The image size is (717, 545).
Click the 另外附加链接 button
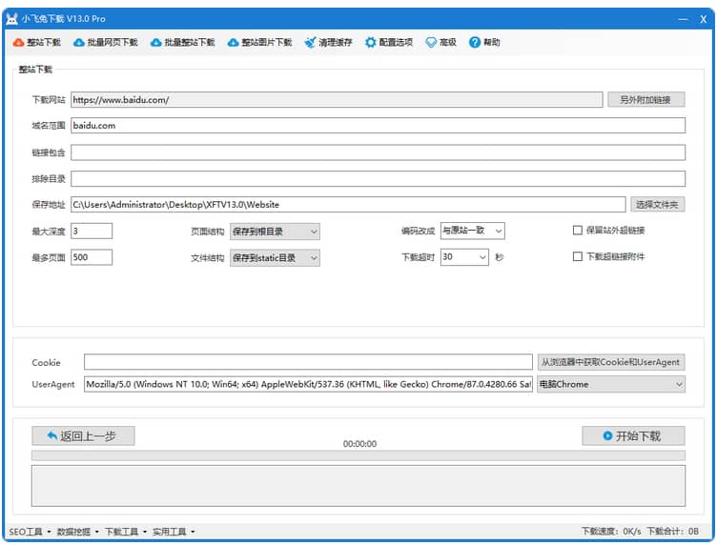(x=645, y=100)
